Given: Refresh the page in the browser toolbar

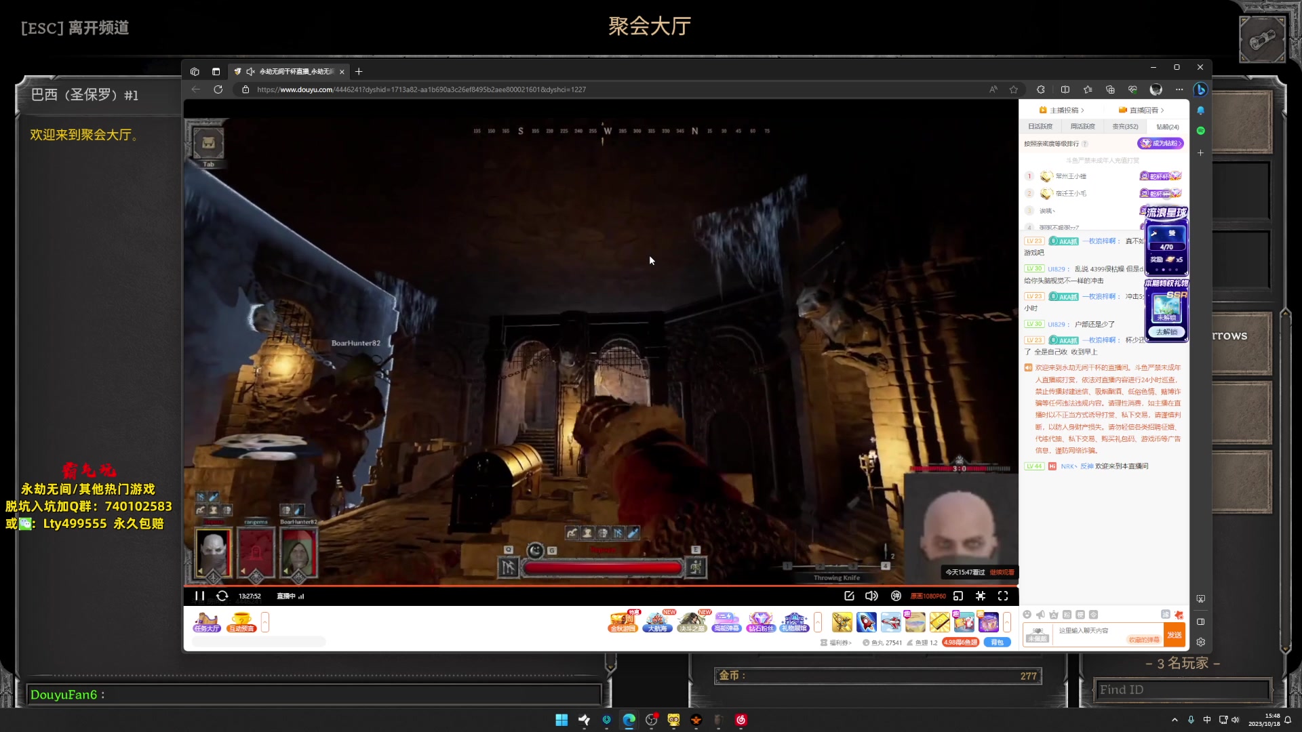Looking at the screenshot, I should [x=218, y=89].
